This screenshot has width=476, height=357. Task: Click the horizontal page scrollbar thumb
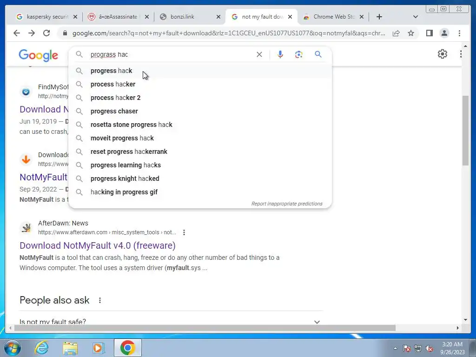coord(205,328)
